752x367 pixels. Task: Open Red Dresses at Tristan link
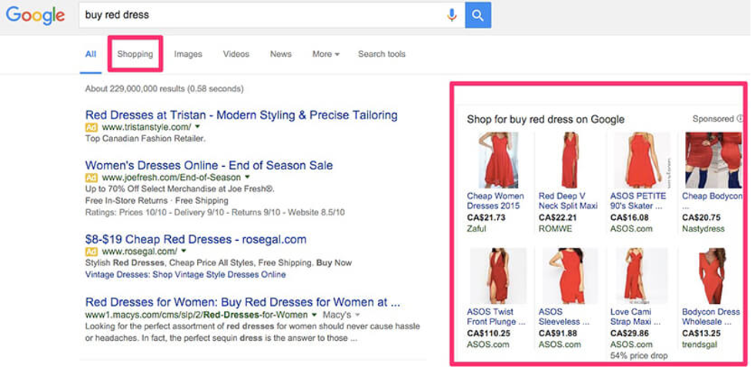click(241, 115)
